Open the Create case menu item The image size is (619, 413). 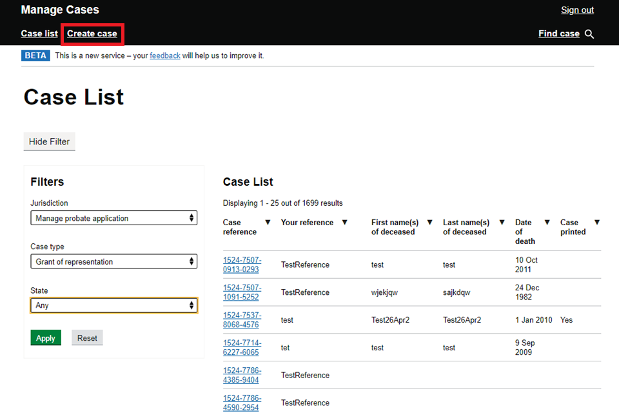pyautogui.click(x=92, y=34)
